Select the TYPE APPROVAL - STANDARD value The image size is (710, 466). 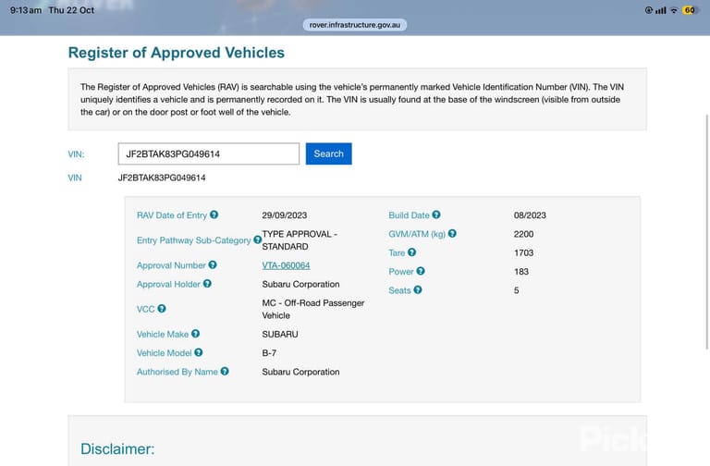point(300,240)
